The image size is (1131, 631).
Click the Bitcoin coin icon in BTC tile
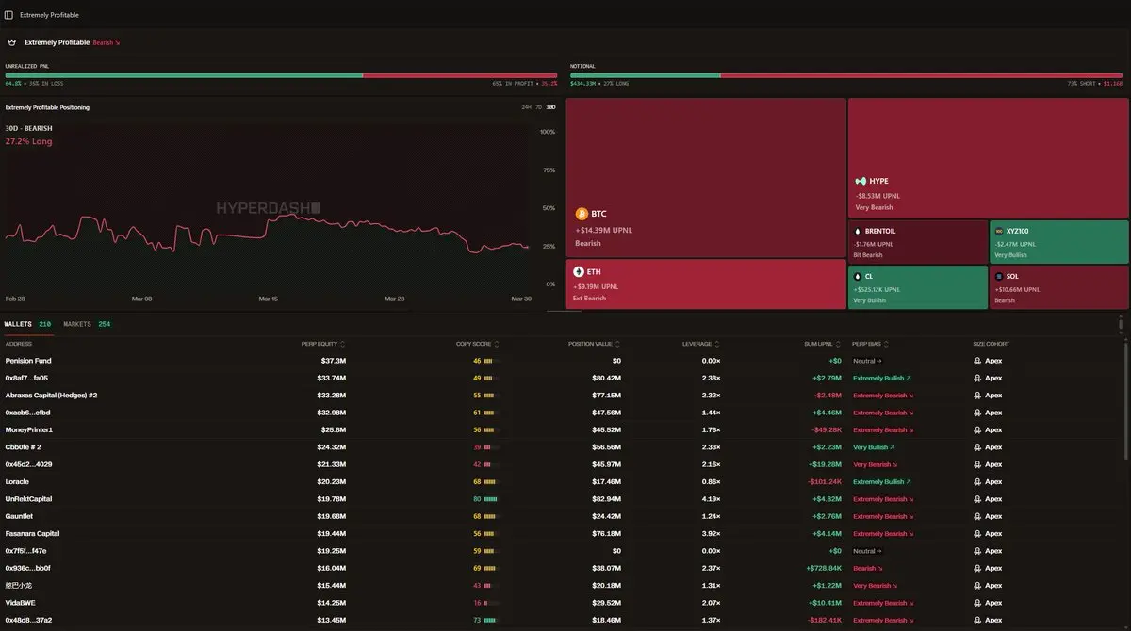click(x=582, y=214)
